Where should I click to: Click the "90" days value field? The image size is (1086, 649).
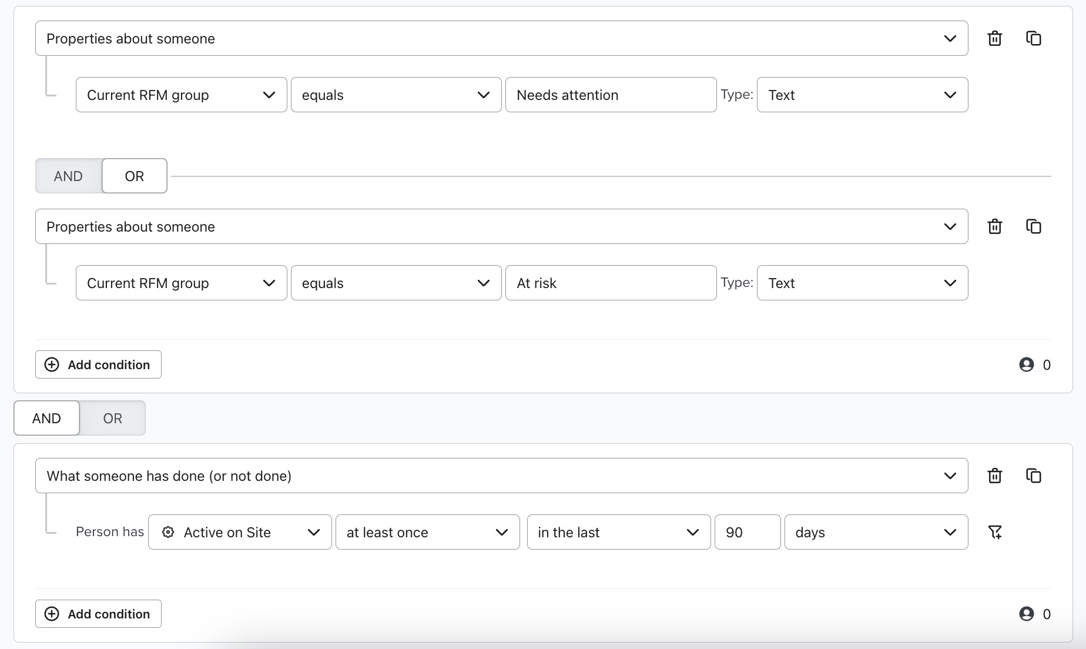click(x=747, y=532)
